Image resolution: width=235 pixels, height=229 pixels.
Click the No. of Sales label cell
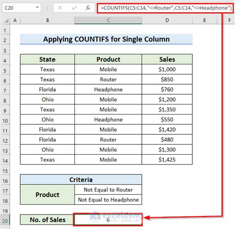pyautogui.click(x=48, y=220)
